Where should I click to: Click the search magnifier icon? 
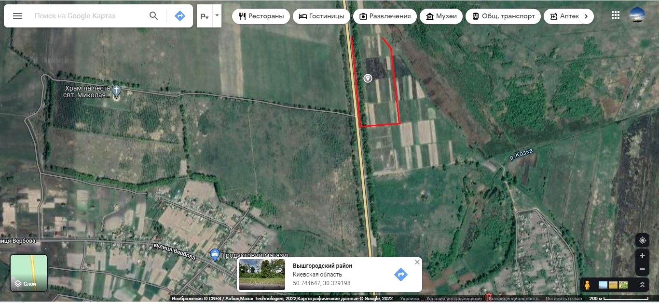(153, 16)
